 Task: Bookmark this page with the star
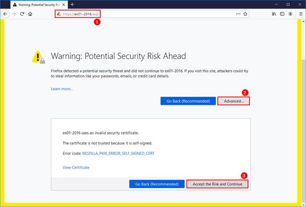245,14
